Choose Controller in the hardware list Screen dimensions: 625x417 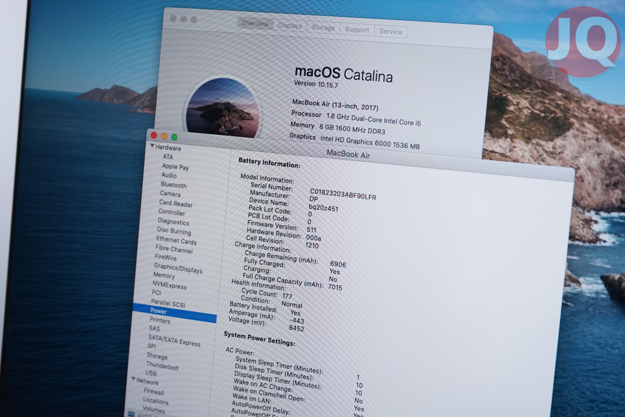tap(171, 213)
